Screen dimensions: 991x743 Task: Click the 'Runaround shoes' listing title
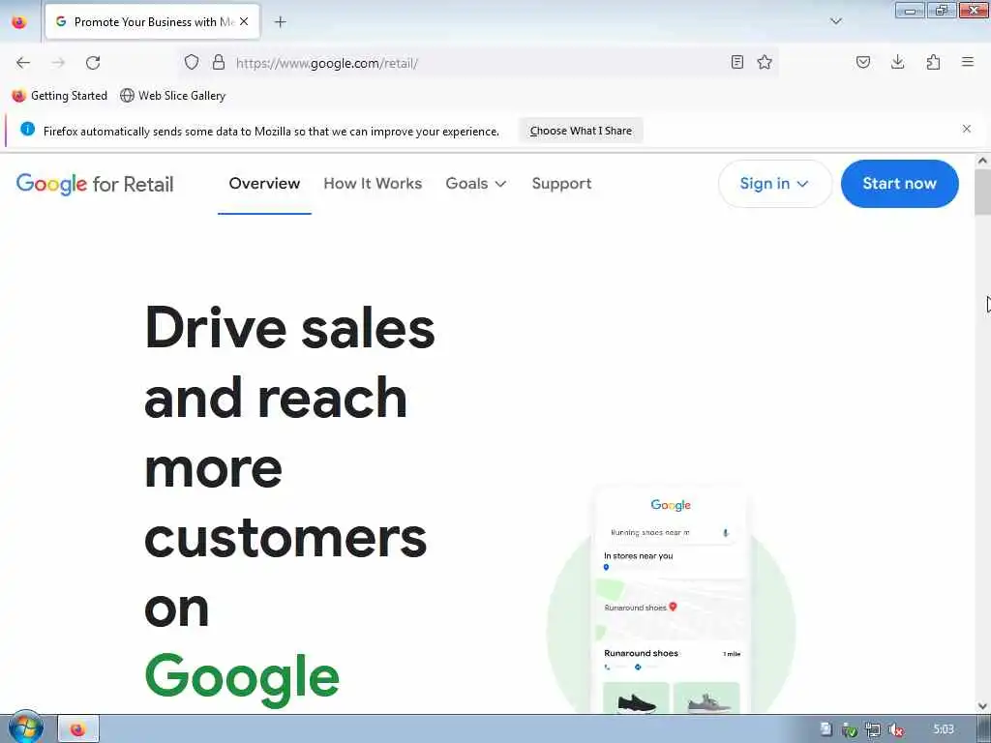tap(641, 653)
